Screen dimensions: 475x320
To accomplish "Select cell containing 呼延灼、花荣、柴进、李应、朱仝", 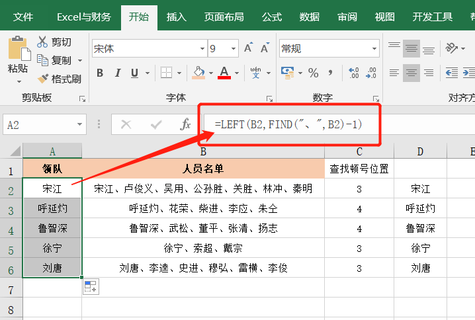I will pos(203,208).
